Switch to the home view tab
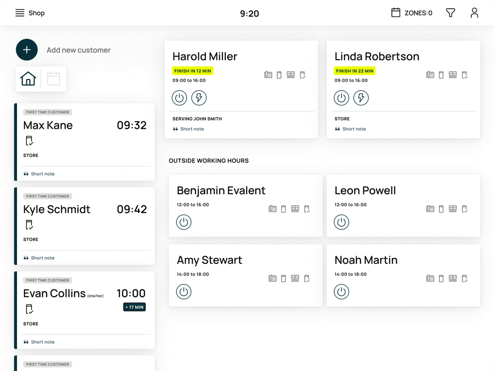The height and width of the screenshot is (371, 495). 28,79
